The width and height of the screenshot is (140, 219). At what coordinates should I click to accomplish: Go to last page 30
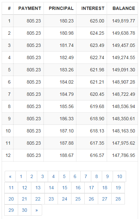coord(24,210)
